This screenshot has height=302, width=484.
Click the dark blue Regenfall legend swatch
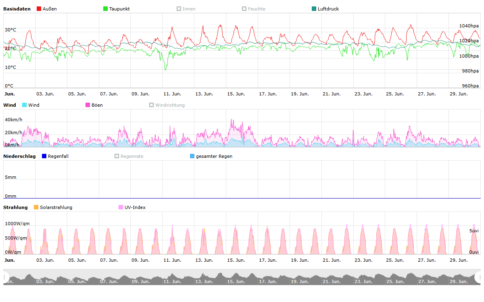[x=44, y=156]
